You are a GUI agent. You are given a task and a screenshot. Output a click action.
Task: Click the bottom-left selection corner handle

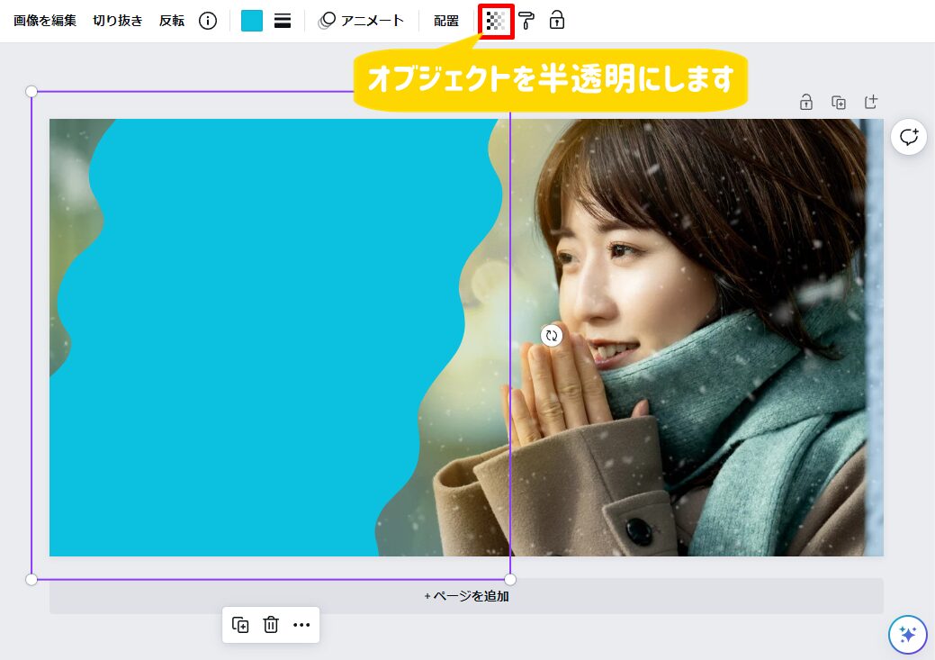(31, 579)
